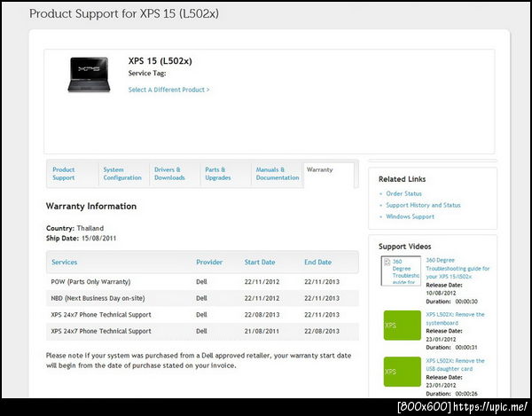Click start date 22/08/2013 cell

pos(262,315)
